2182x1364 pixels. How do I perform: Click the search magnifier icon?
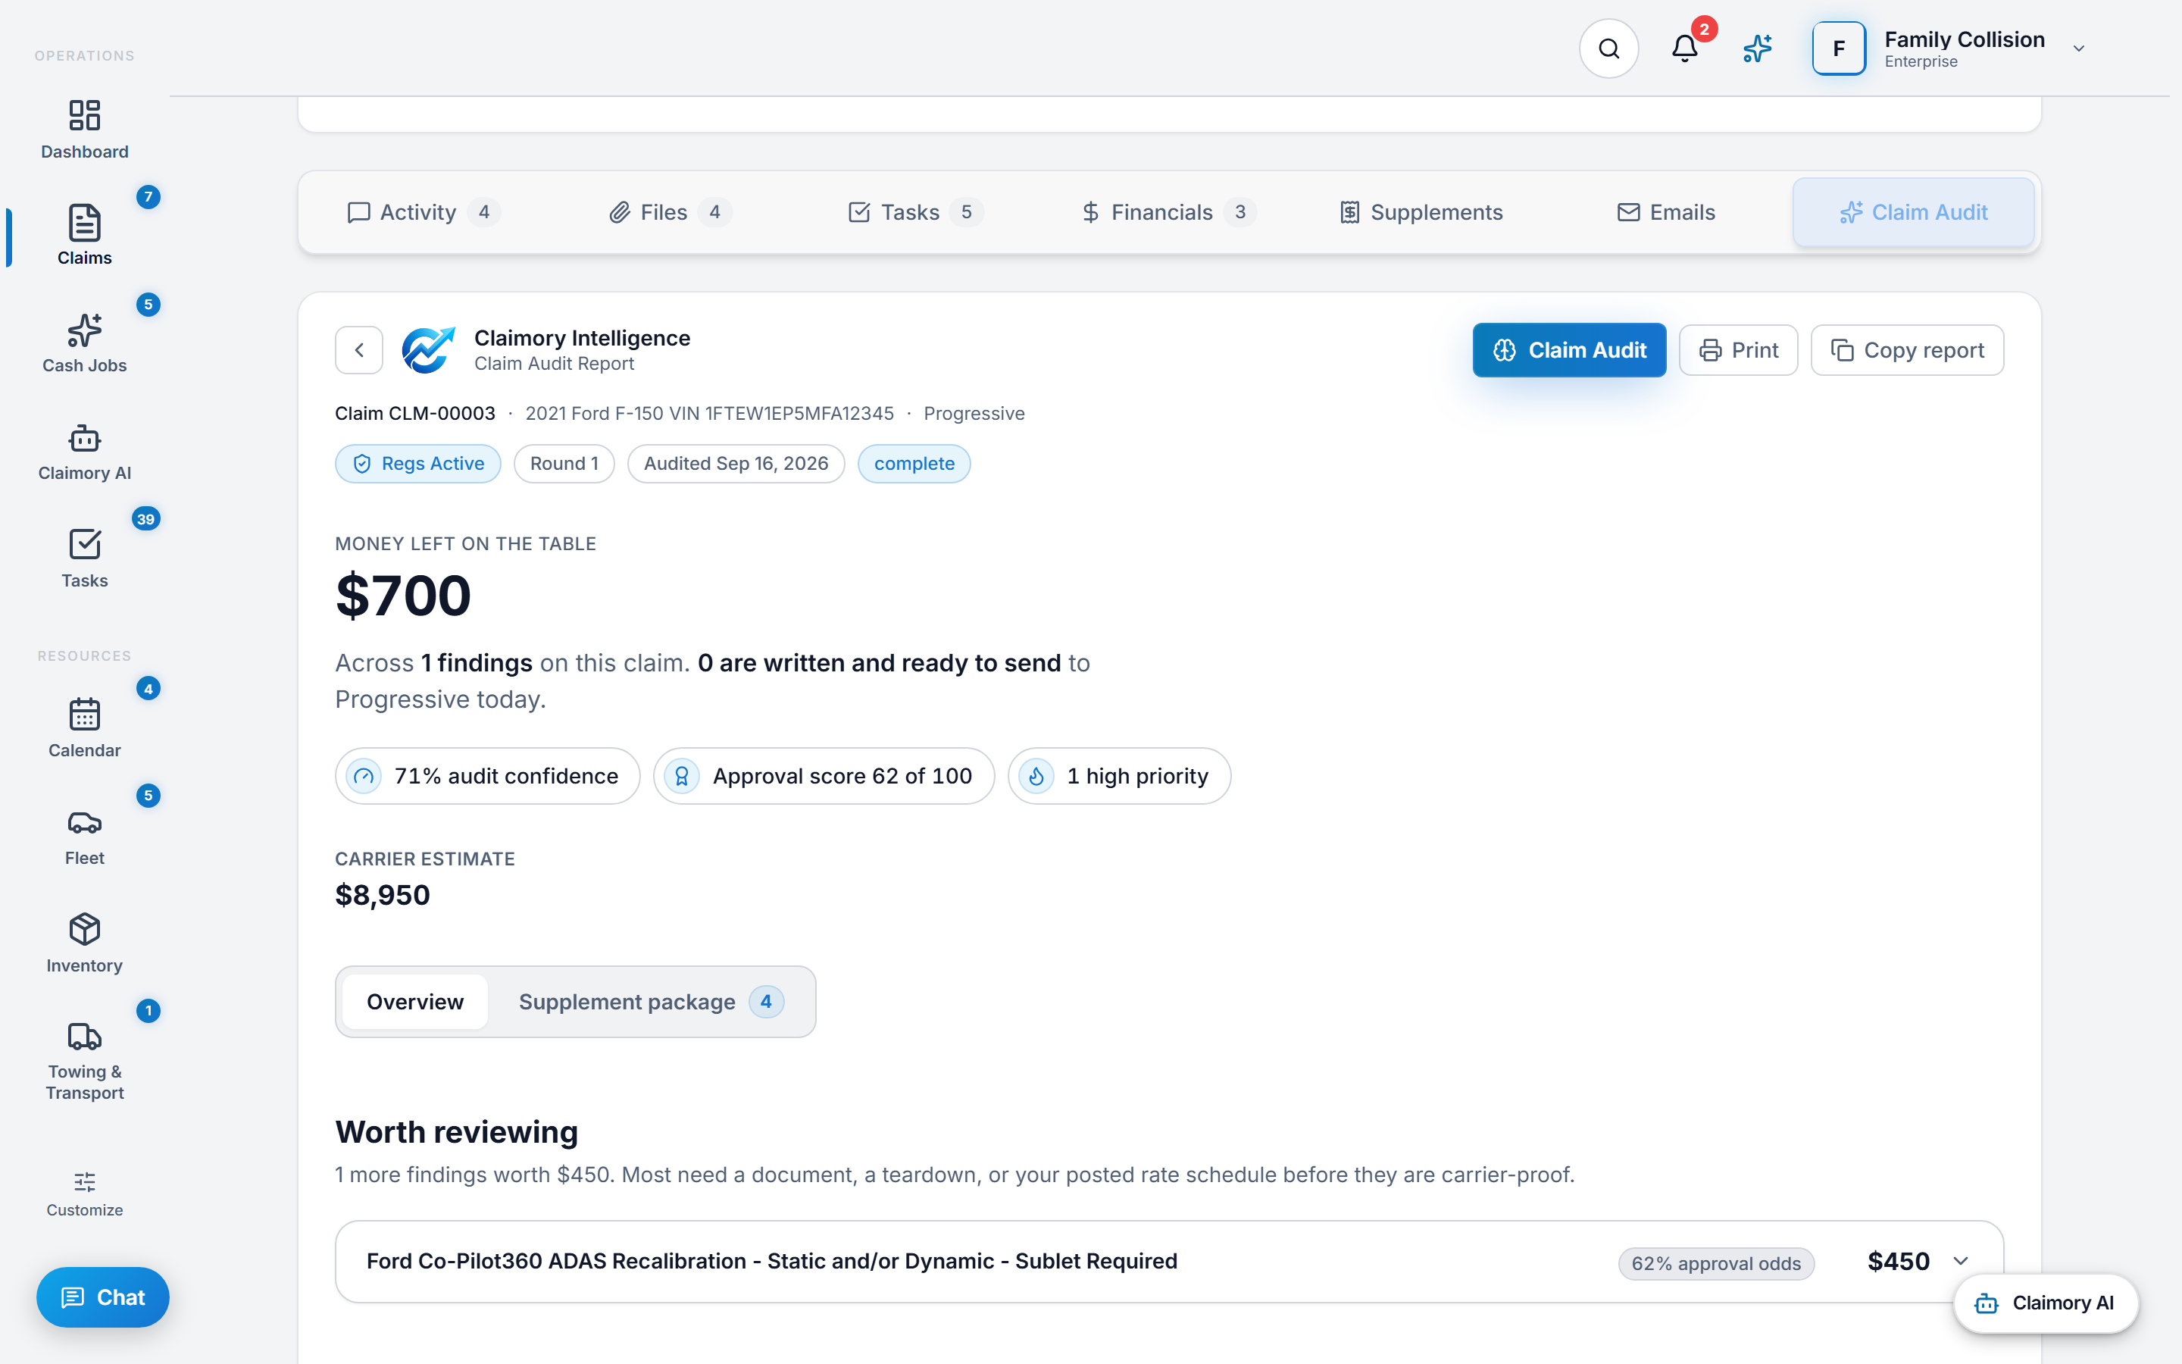[x=1608, y=48]
